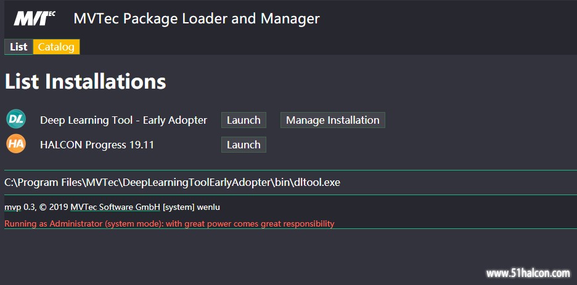Launch Deep Learning Tool - Early Adopter
This screenshot has width=577, height=285.
point(243,120)
